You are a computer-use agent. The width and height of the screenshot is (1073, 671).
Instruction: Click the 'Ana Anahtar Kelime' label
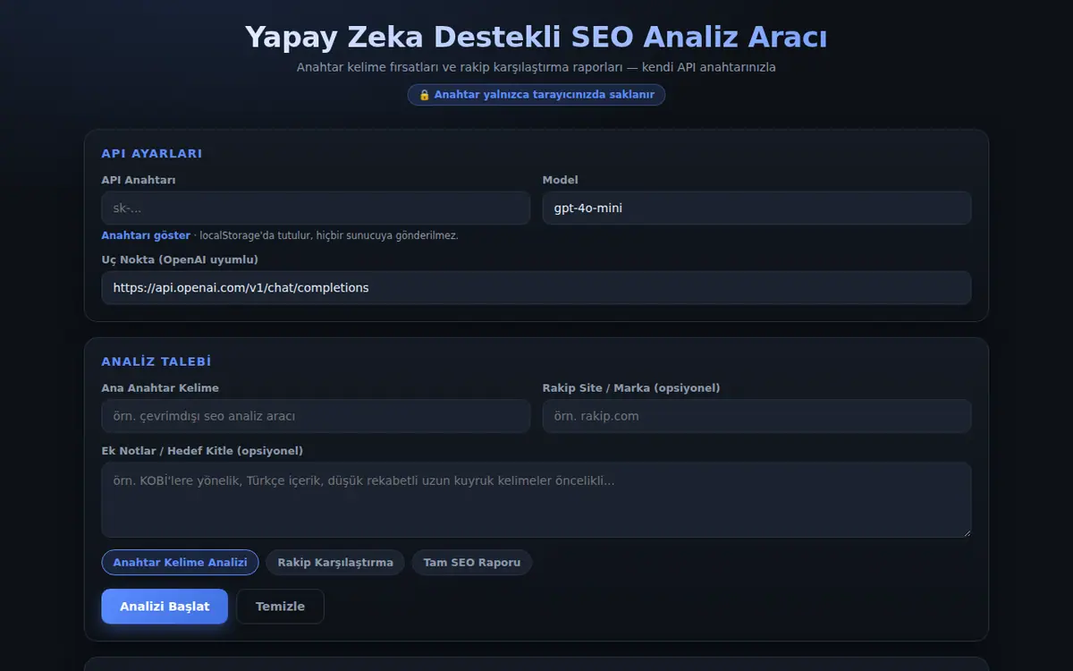pos(160,387)
